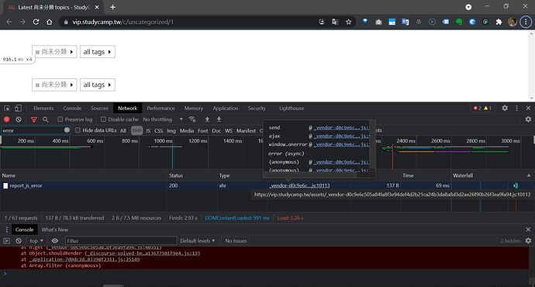Switch to the Elements tab

pyautogui.click(x=43, y=108)
